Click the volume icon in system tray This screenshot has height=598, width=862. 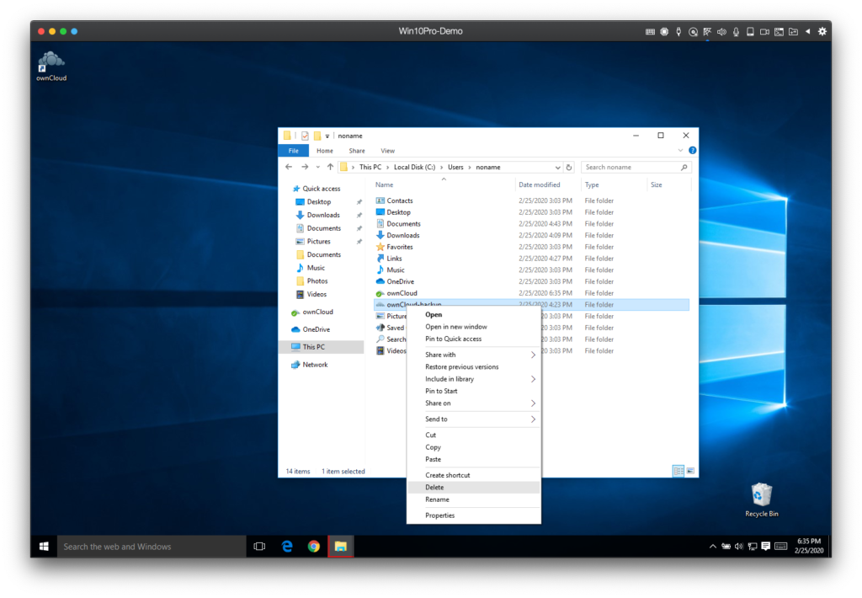[739, 547]
